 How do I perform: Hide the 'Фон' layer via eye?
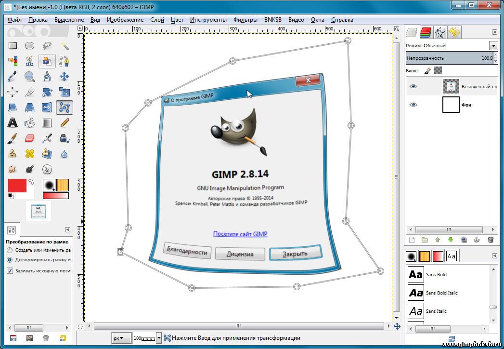point(414,105)
